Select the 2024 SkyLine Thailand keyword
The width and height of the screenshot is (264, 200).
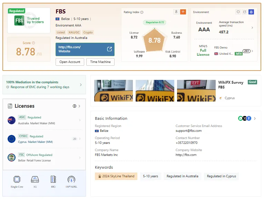pos(116,176)
